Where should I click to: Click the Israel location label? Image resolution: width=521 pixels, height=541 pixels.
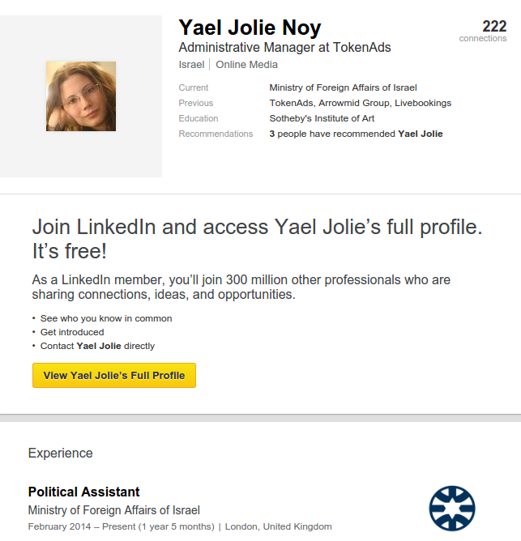[191, 65]
